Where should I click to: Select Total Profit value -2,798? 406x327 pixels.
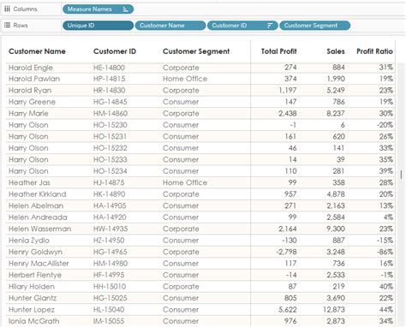(286, 252)
